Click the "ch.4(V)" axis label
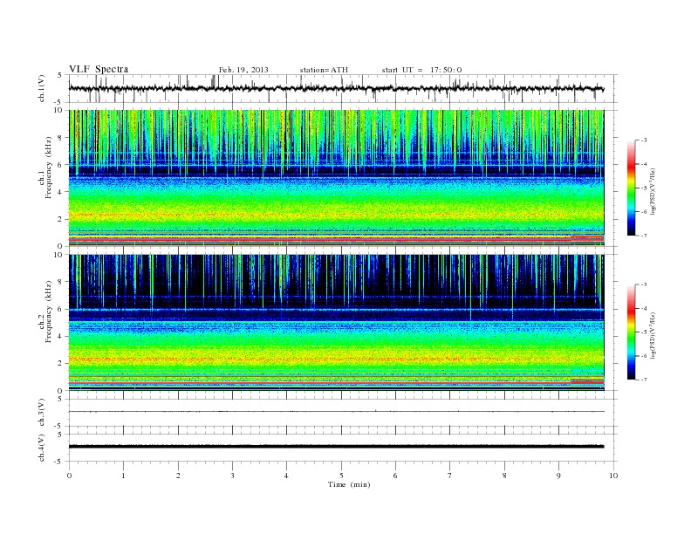691x534 pixels. click(42, 448)
